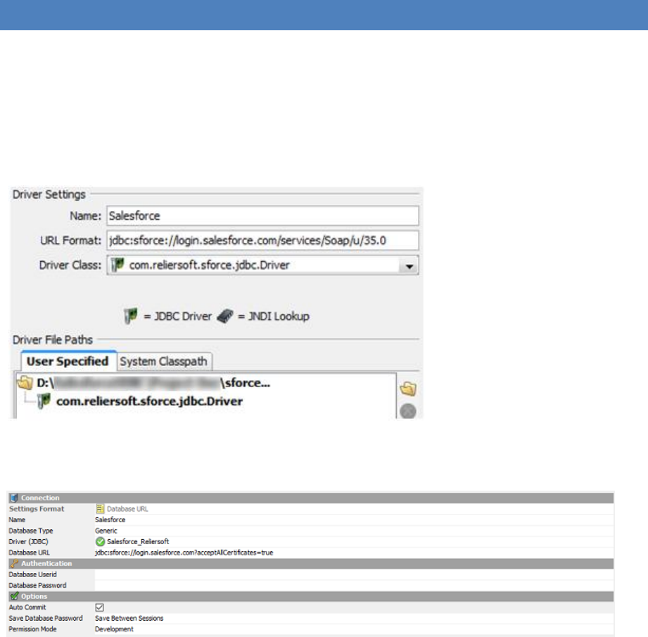Click the Database Password field
This screenshot has width=648, height=637.
354,586
